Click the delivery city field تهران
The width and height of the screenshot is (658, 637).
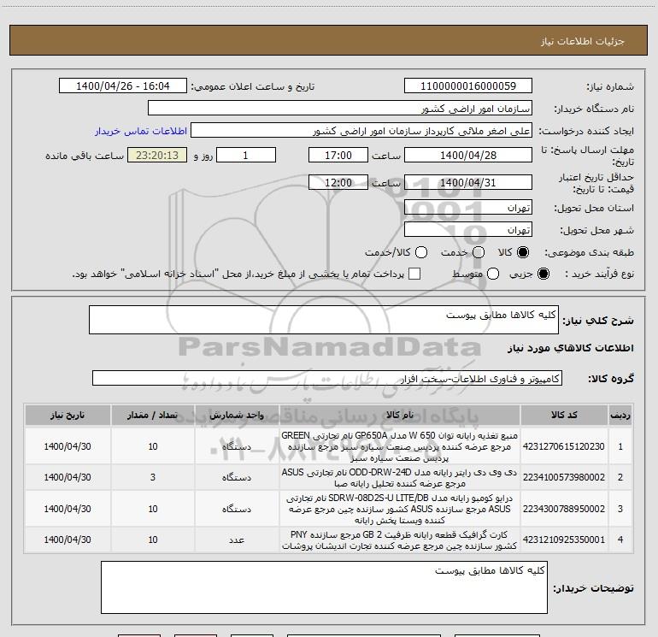point(468,229)
